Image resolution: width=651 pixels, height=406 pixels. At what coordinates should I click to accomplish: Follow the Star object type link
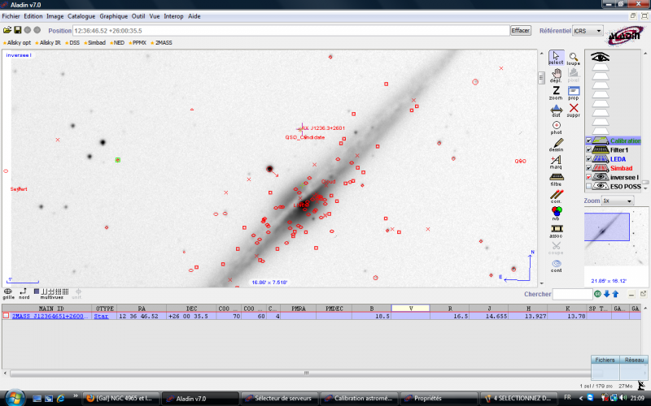(x=101, y=316)
